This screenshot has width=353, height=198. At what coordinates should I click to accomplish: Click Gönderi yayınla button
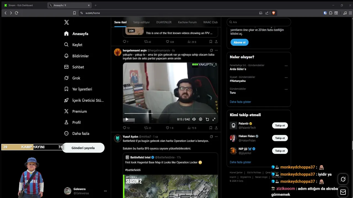pyautogui.click(x=83, y=148)
